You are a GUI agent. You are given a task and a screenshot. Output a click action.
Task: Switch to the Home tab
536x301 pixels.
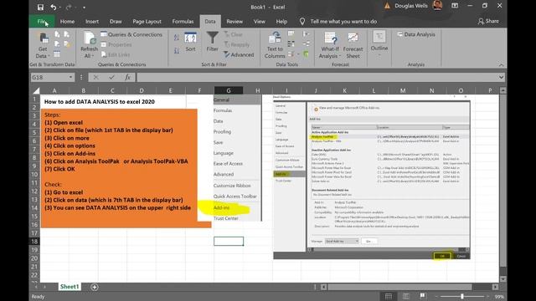tap(67, 22)
